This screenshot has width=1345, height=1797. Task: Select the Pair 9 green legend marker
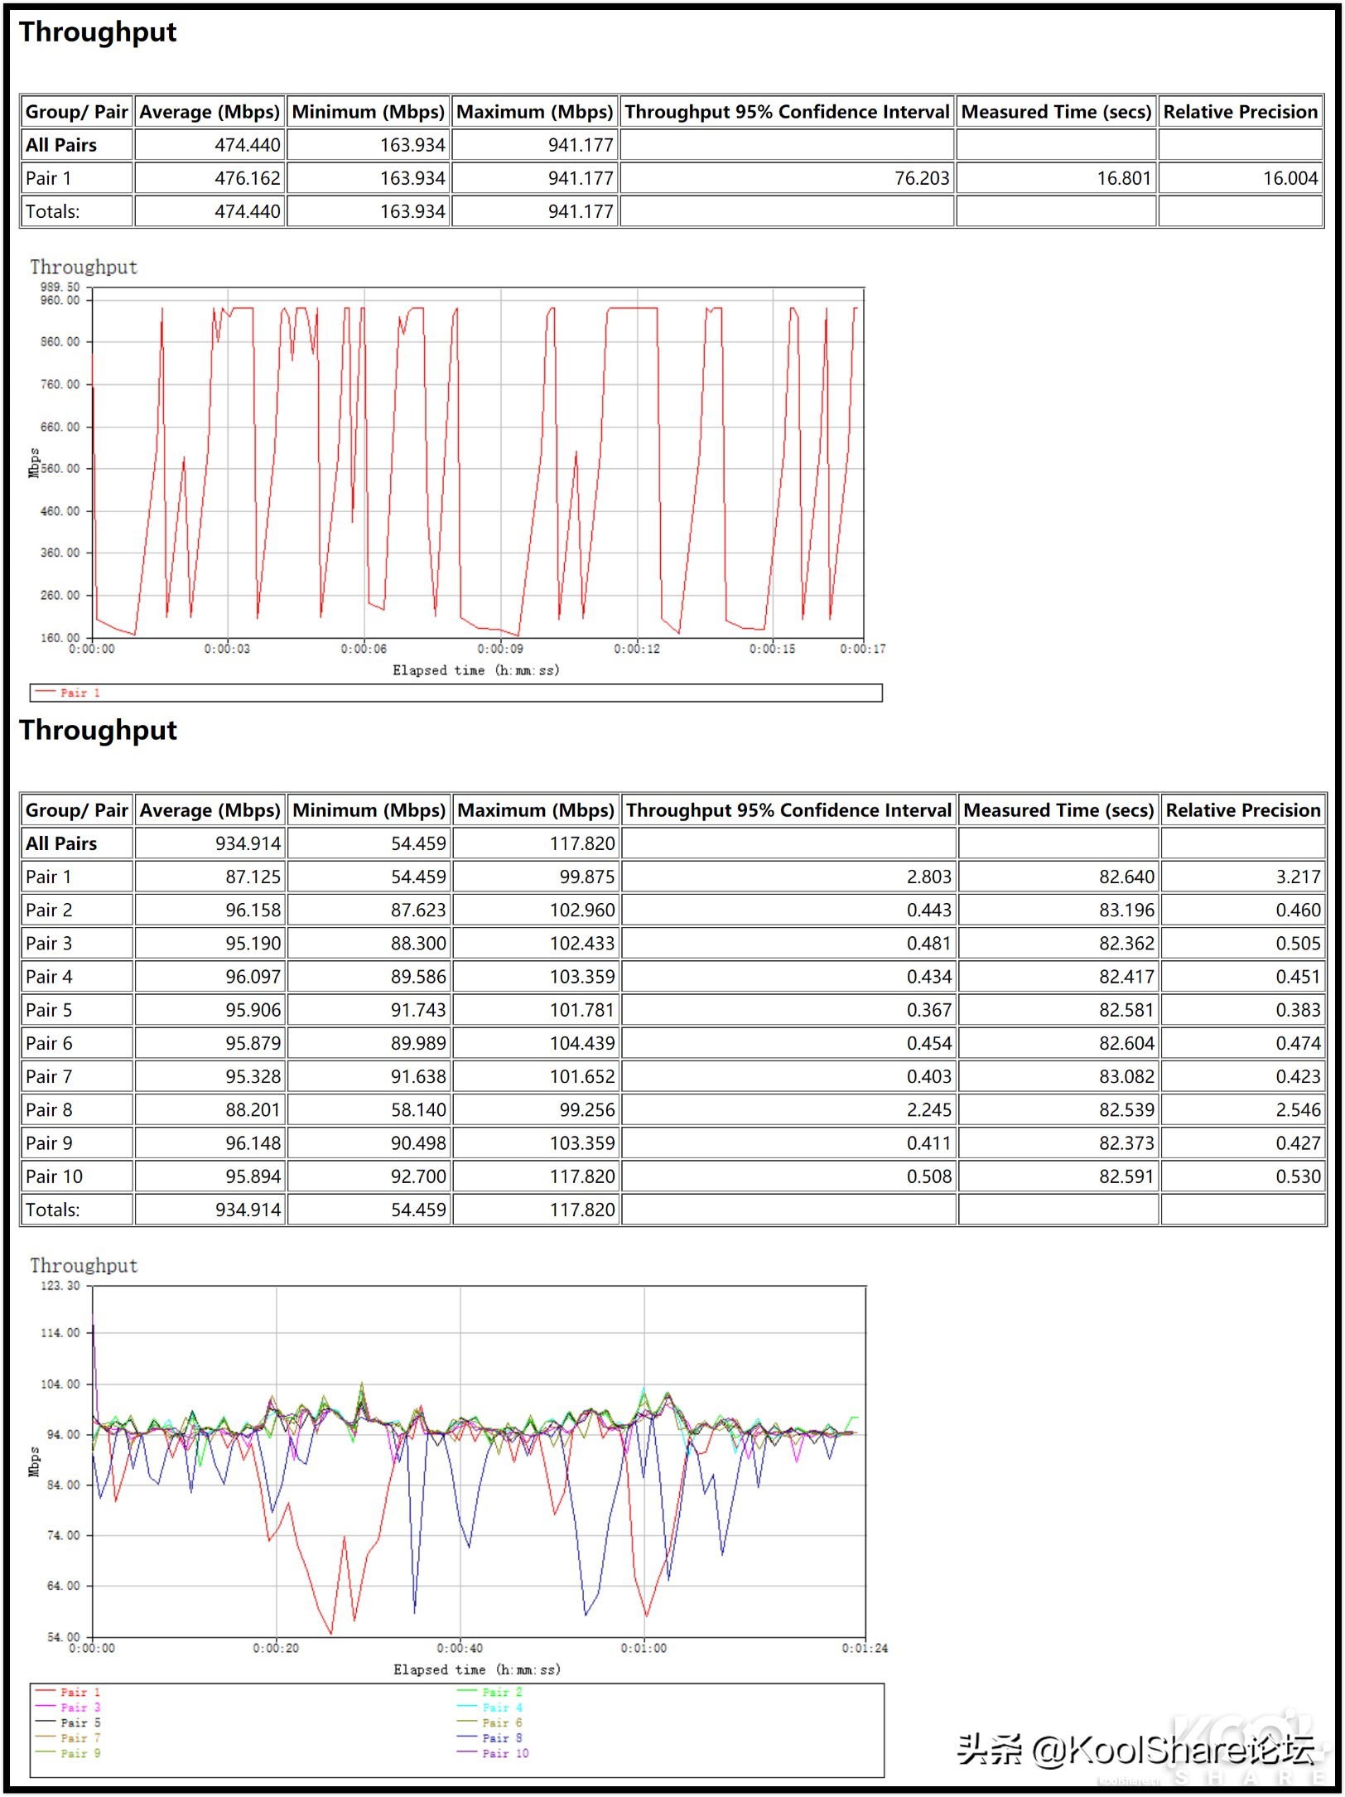pyautogui.click(x=44, y=1751)
